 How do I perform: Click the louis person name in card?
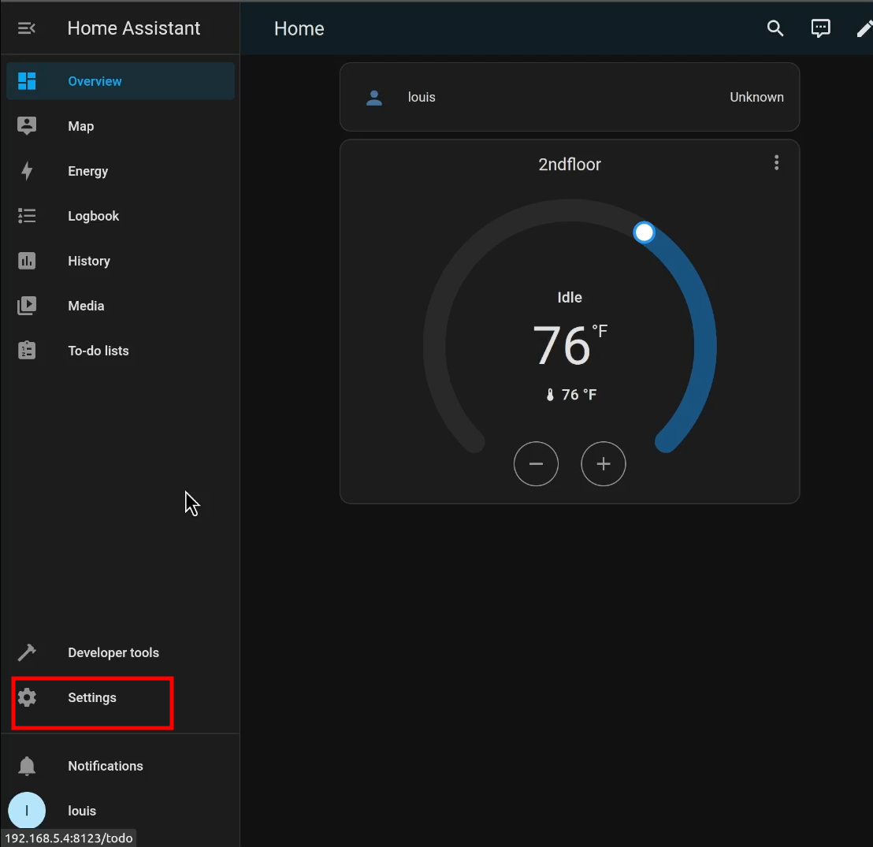coord(422,97)
